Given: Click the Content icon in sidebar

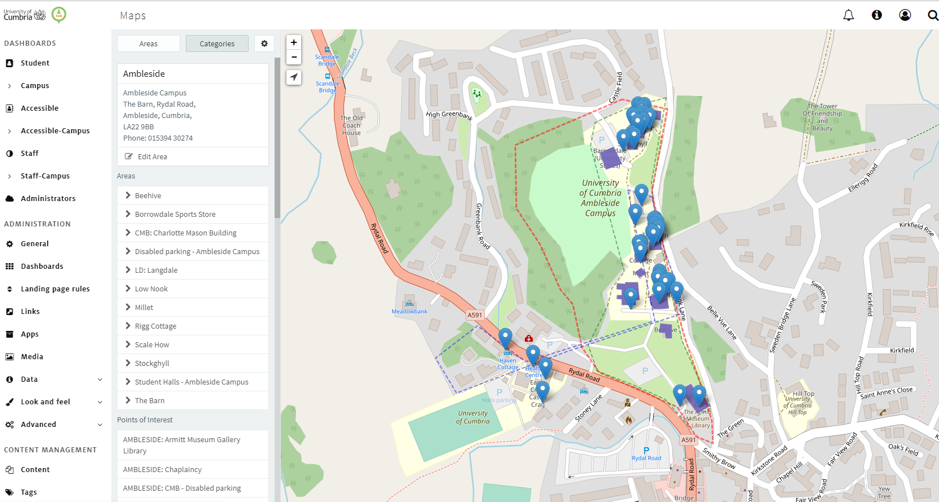Looking at the screenshot, I should click(10, 470).
